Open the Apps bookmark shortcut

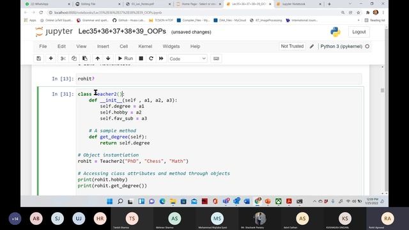tap(30, 20)
